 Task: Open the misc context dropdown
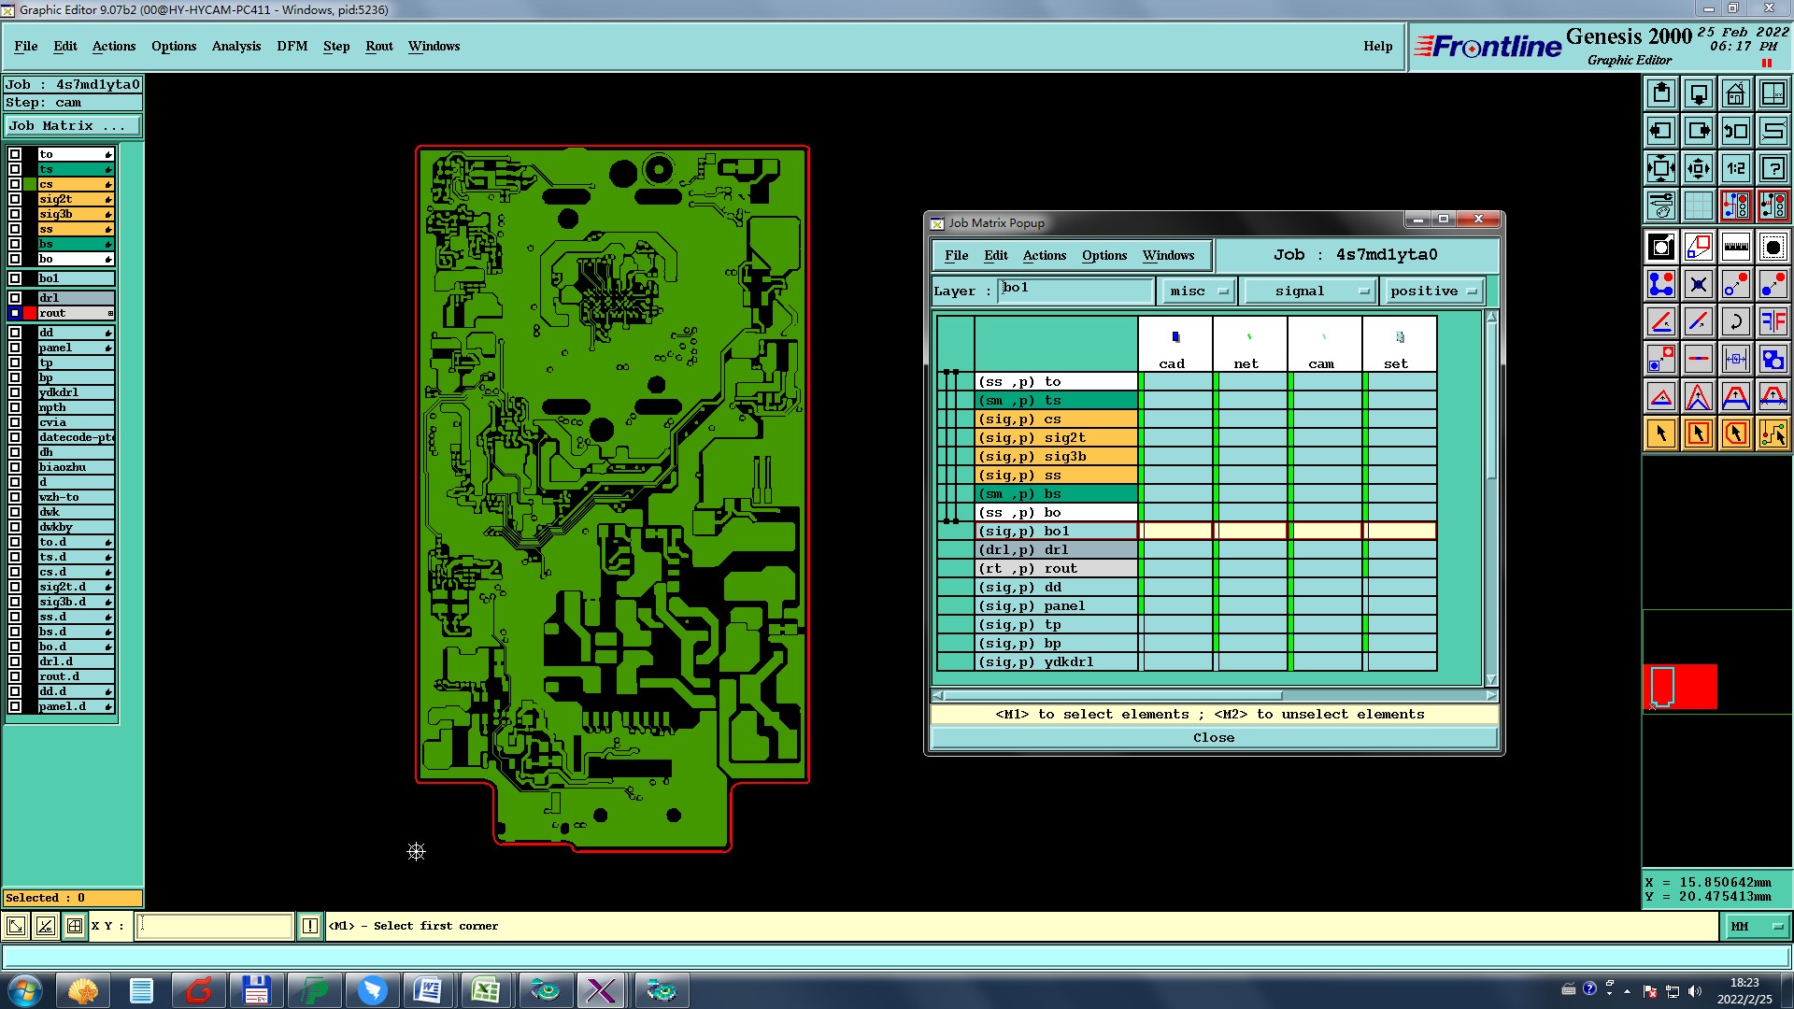click(x=1199, y=291)
